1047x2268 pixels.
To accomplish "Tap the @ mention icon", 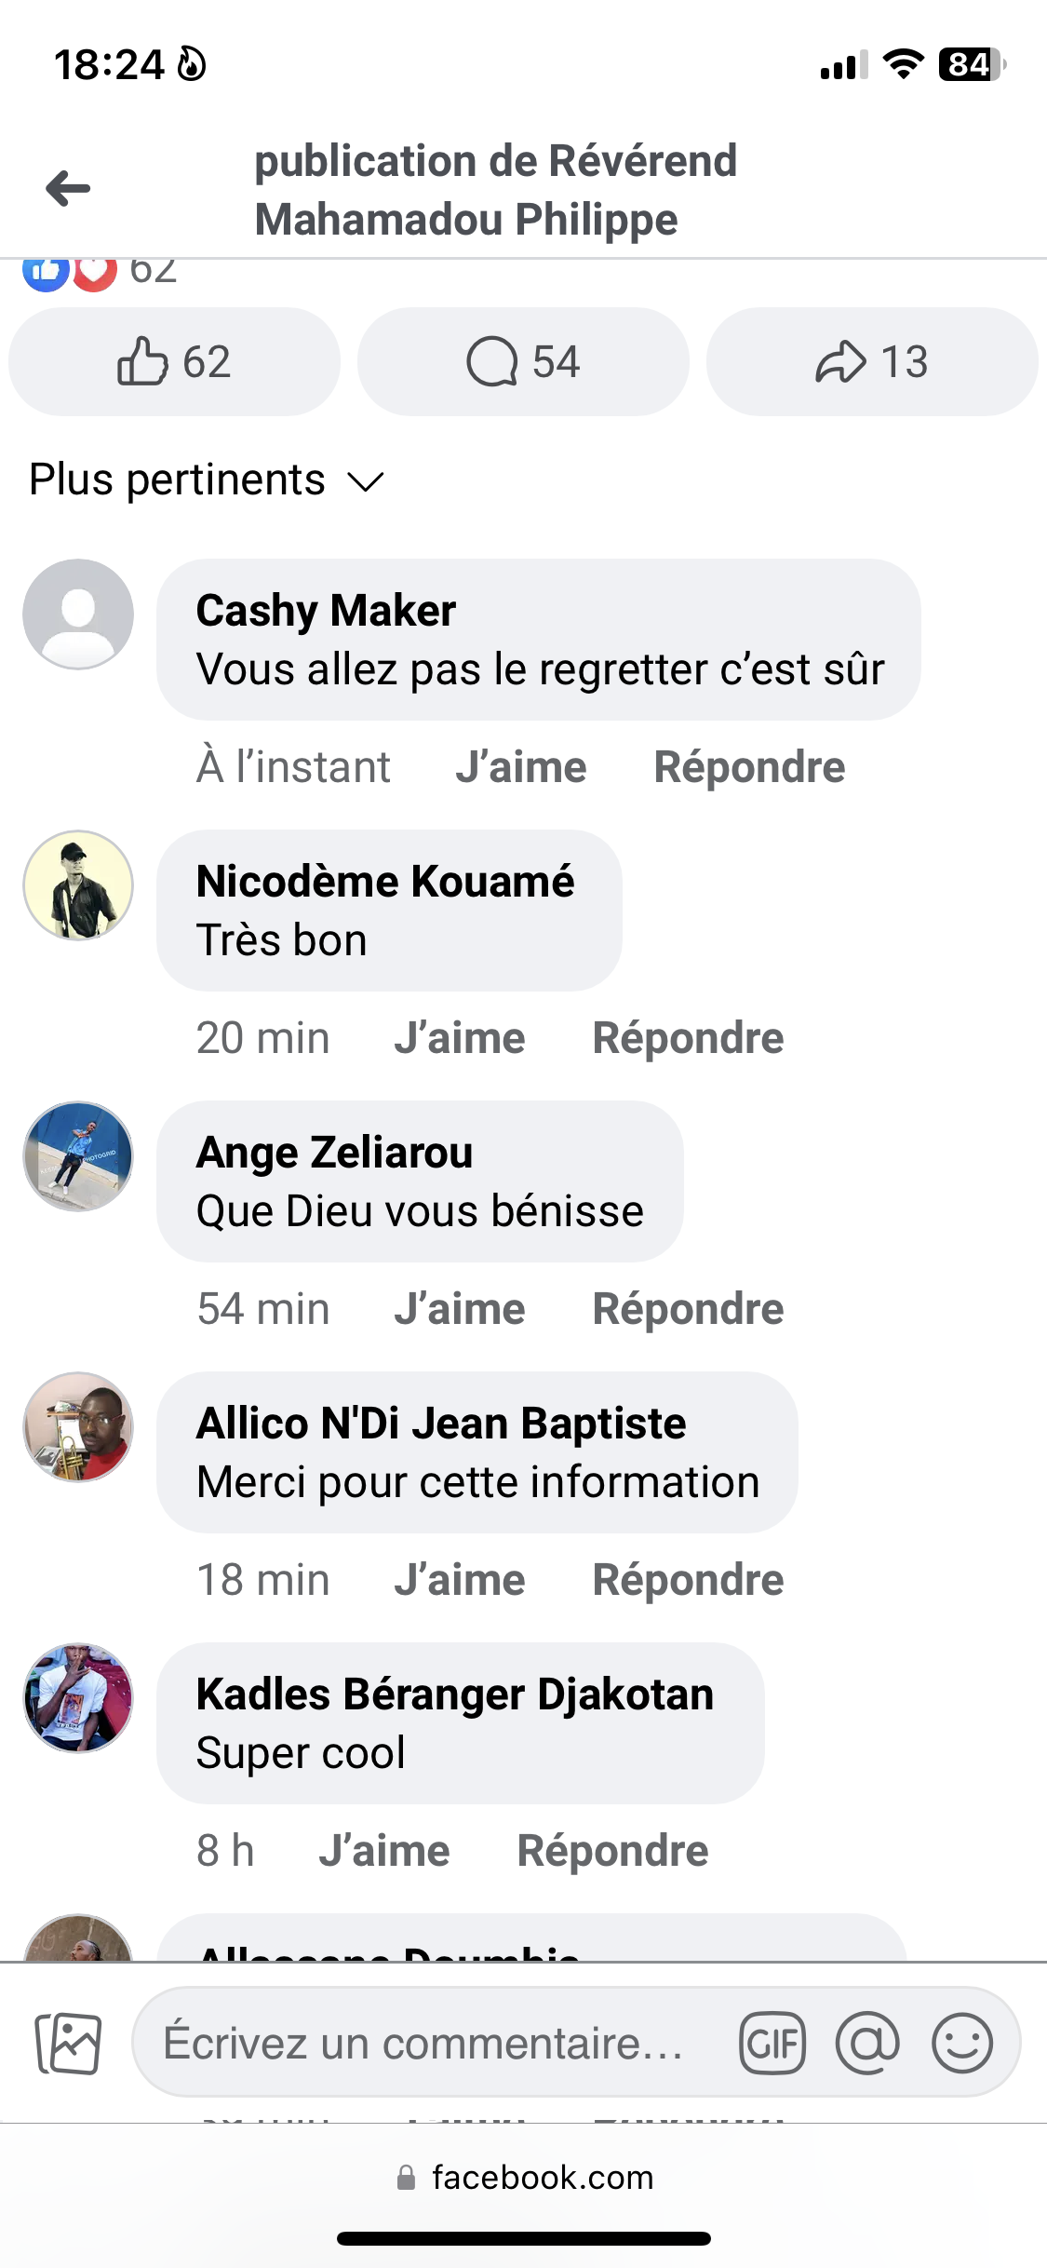I will click(867, 2044).
